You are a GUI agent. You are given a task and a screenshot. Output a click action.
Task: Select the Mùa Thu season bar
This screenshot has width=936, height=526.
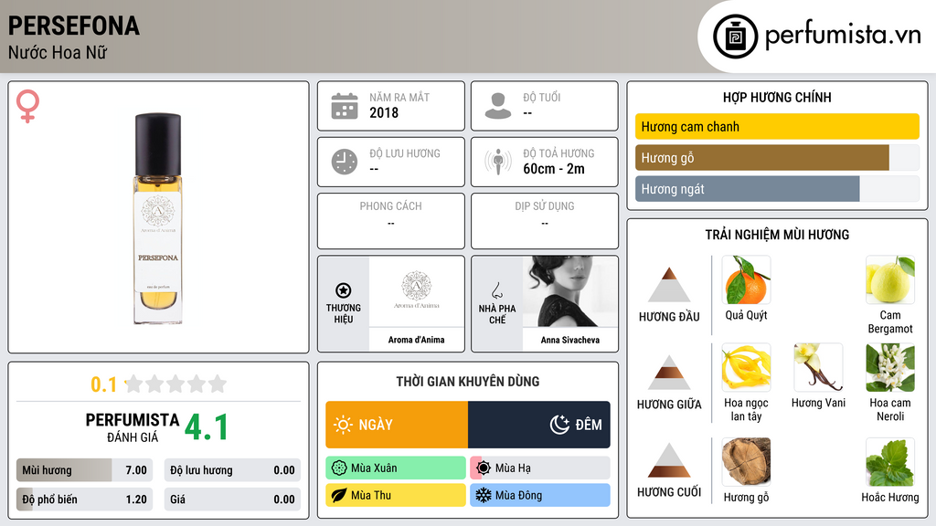pyautogui.click(x=396, y=495)
